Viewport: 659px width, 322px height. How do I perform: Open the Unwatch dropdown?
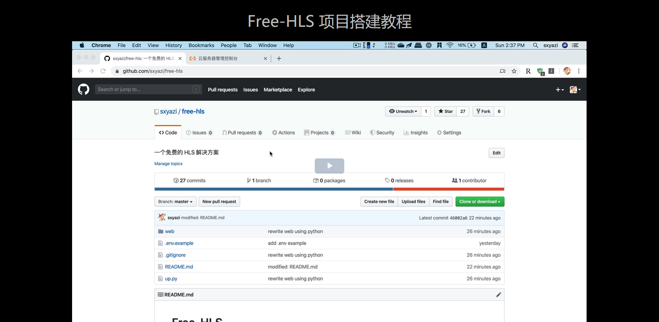point(403,111)
